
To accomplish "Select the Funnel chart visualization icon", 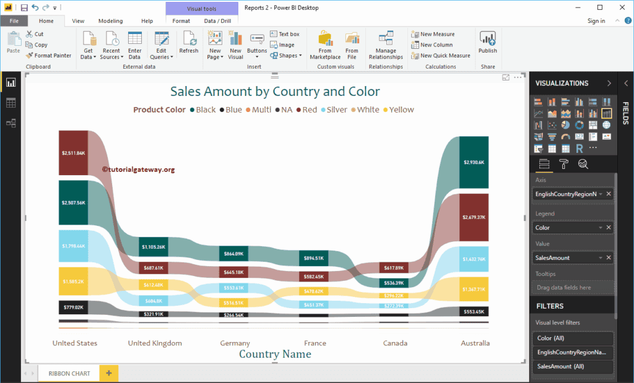I will click(552, 137).
